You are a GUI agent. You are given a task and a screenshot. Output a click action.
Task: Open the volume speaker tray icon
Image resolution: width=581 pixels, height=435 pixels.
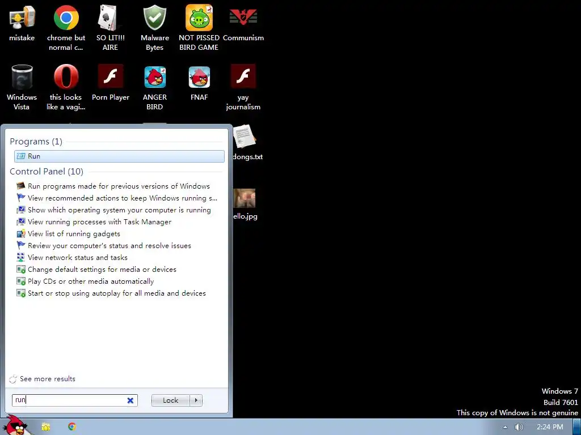(x=519, y=427)
